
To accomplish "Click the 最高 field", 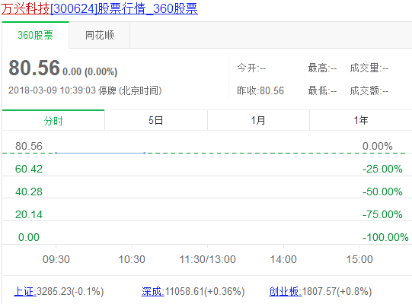I will (x=322, y=68).
